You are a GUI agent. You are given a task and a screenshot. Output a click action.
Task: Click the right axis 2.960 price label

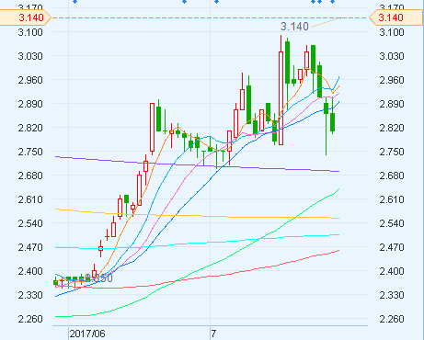pos(392,80)
